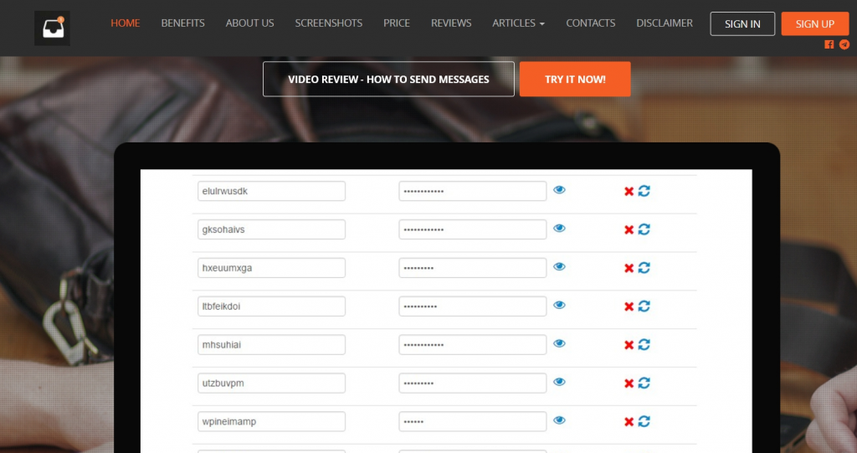Screen dimensions: 857x453
Task: Click the password field for hxeuumxga
Action: tap(473, 268)
